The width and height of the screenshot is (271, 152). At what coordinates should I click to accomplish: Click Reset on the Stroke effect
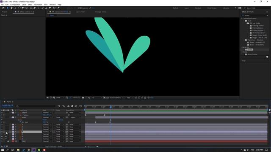(44, 120)
